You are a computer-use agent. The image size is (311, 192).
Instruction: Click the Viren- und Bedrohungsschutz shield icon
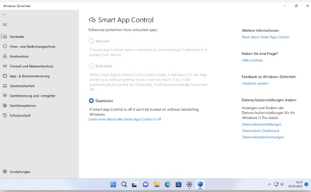pyautogui.click(x=5, y=46)
